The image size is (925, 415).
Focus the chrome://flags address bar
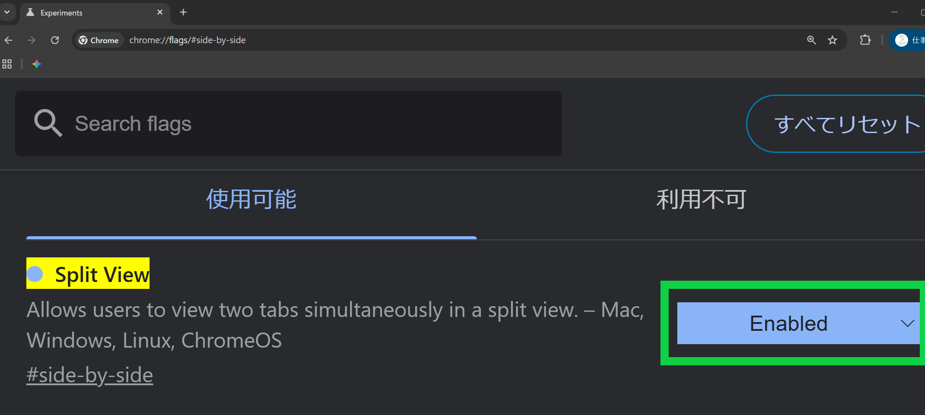pos(389,40)
